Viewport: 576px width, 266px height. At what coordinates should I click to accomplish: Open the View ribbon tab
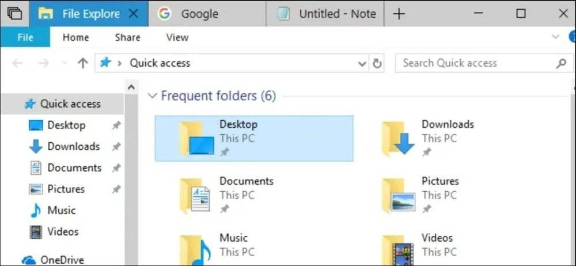(177, 37)
